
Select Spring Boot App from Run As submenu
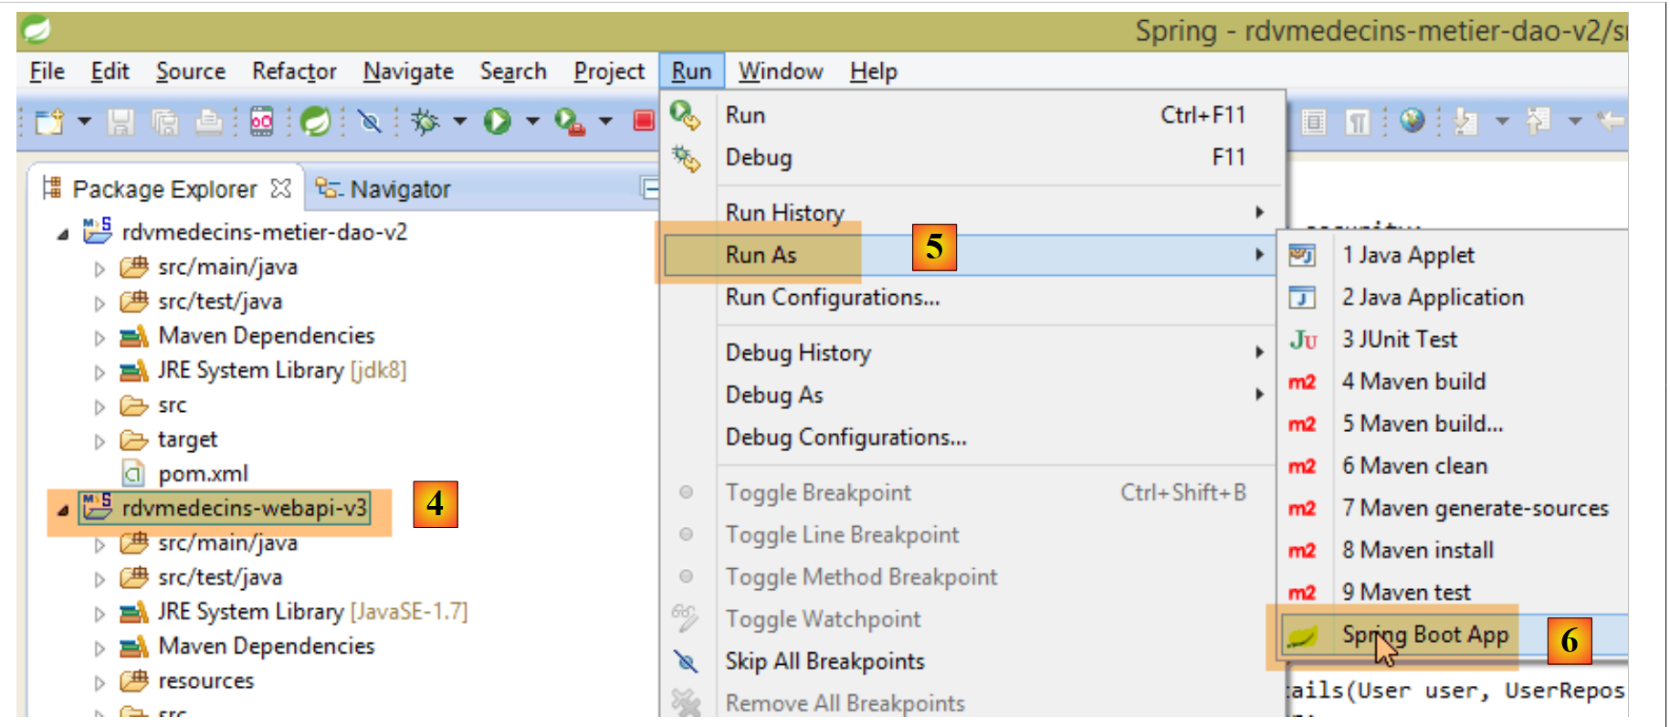[1424, 635]
